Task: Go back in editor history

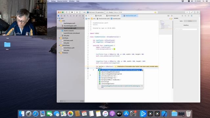Action: pyautogui.click(x=89, y=16)
